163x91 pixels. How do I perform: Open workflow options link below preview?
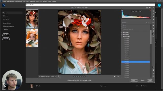(79, 80)
